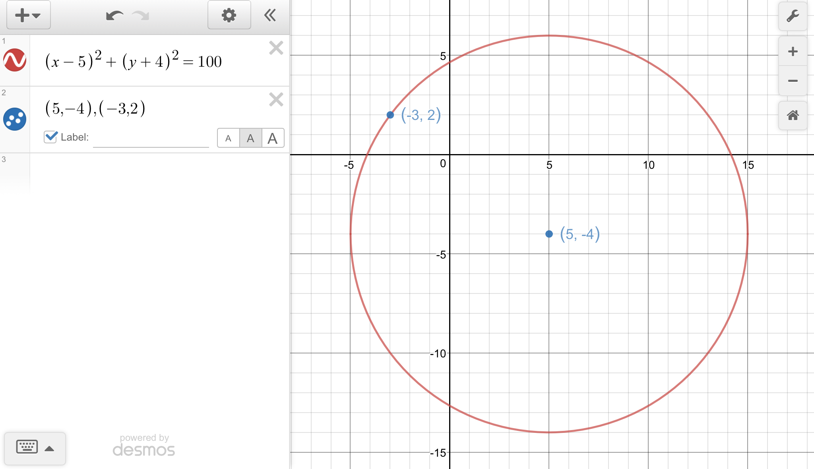Select large label text size
Viewport: 814px width, 469px height.
click(273, 138)
